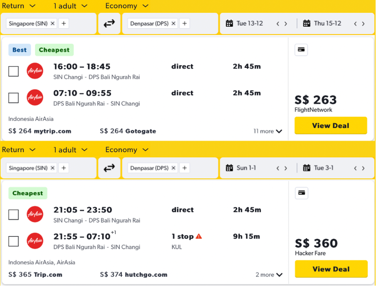Check the 16:00 – 18:45 flight checkbox

(x=14, y=71)
